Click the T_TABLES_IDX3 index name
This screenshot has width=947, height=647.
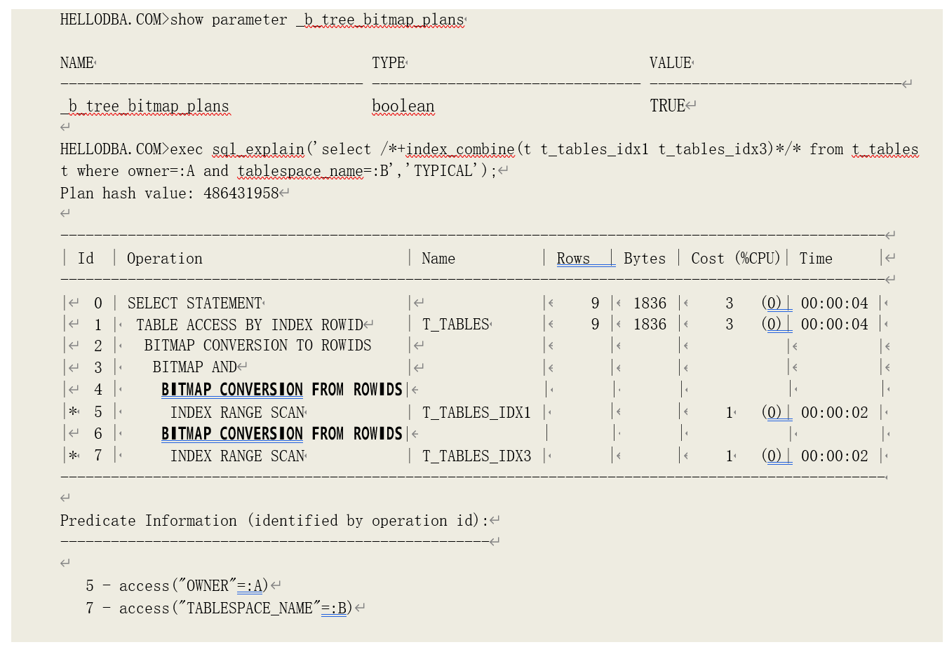tap(476, 456)
